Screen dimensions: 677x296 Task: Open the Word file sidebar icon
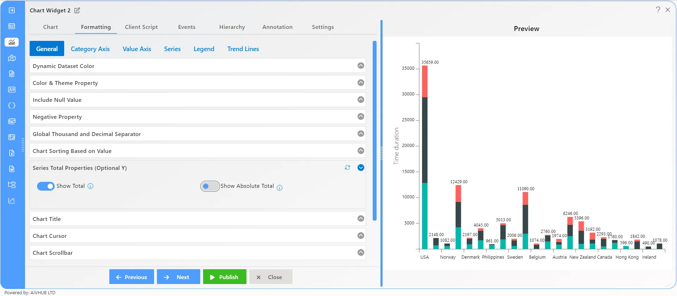(x=12, y=169)
